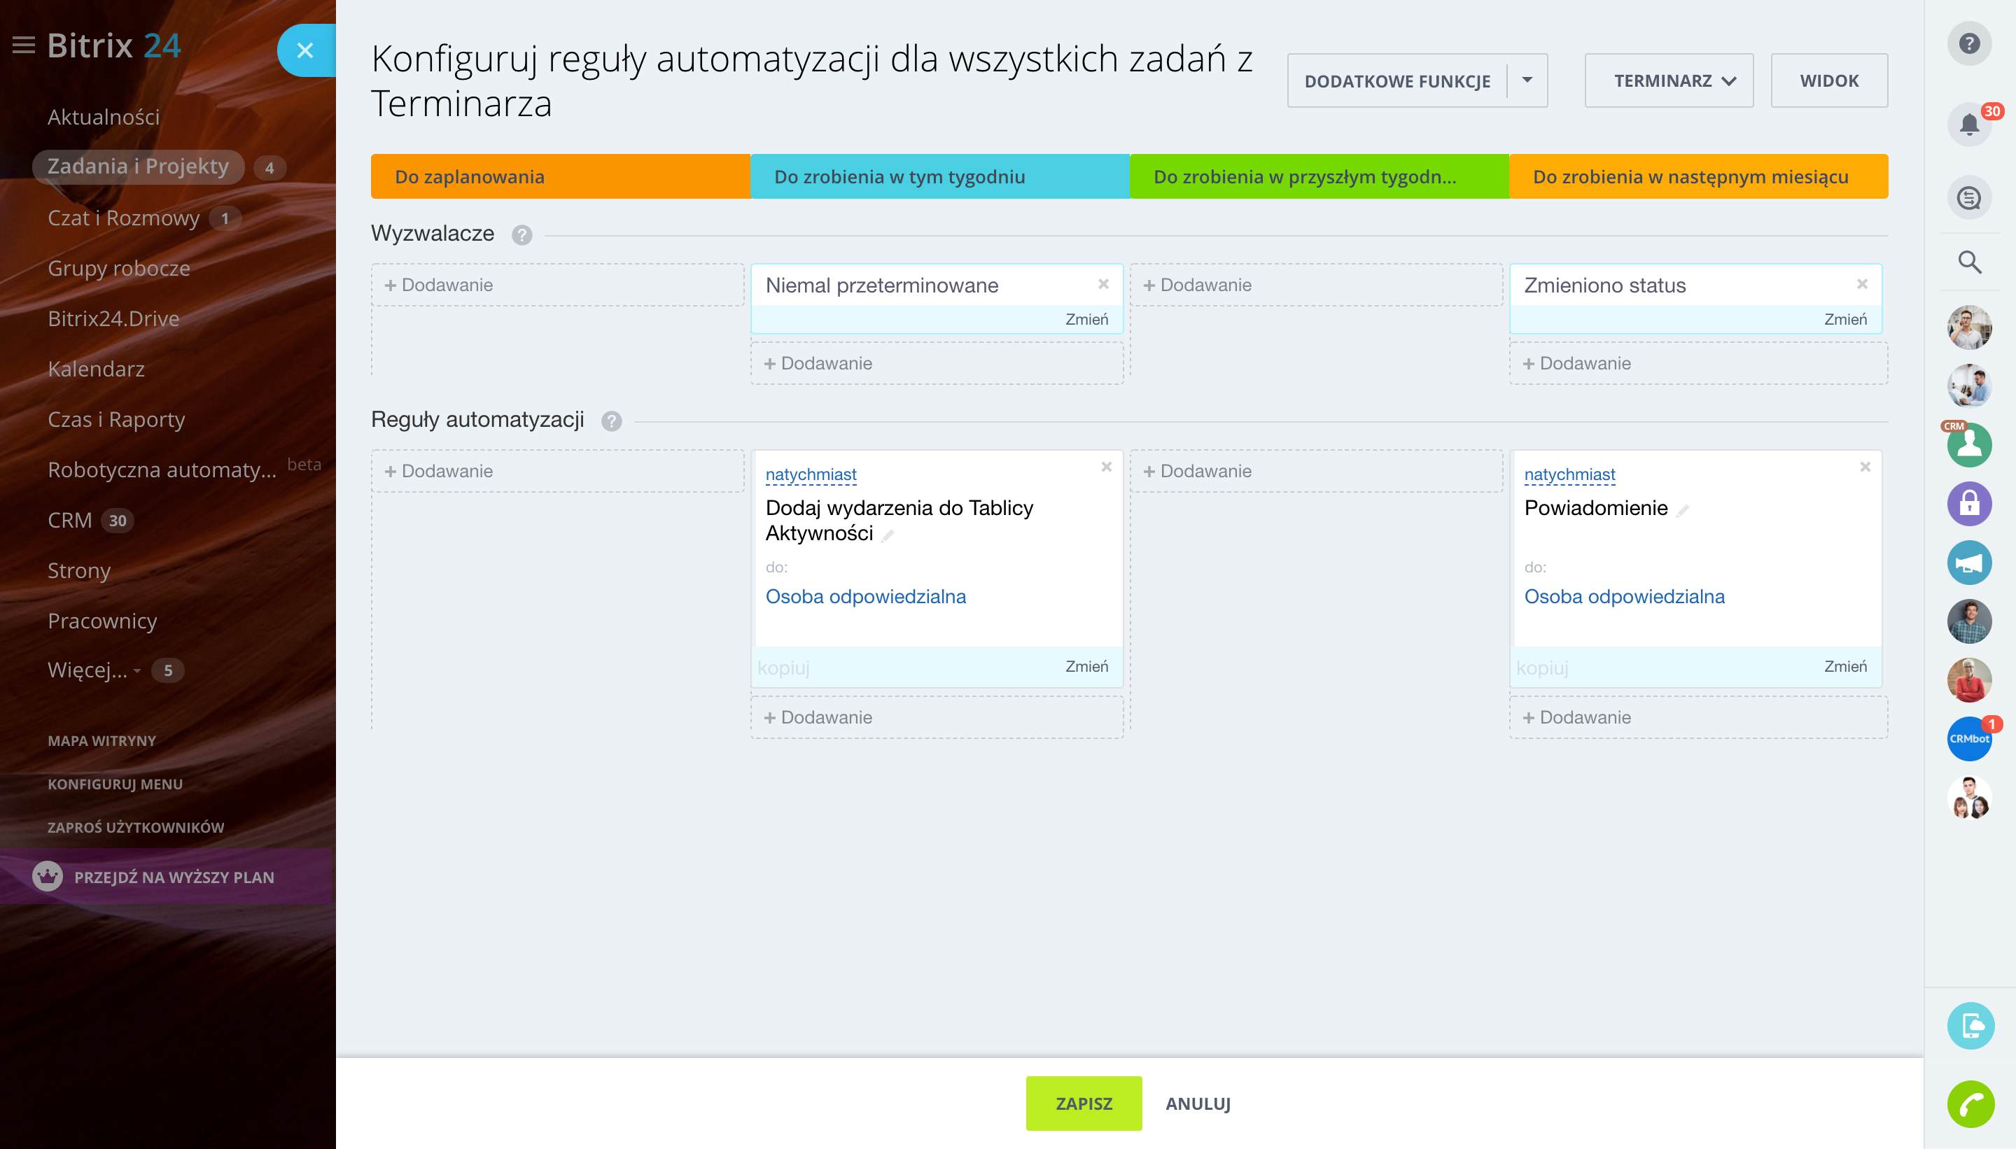
Task: Open the notifications bell icon
Action: [1968, 125]
